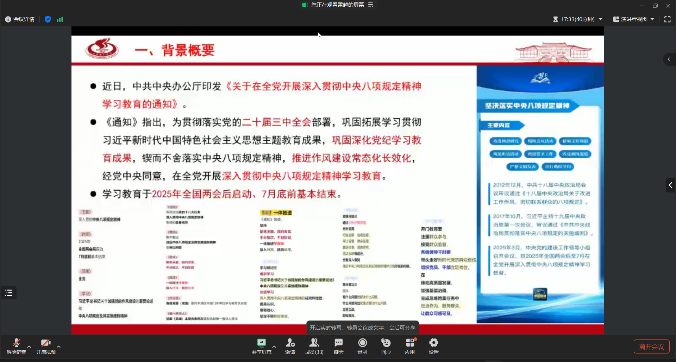Image resolution: width=676 pixels, height=362 pixels.
Task: Click the blue security shield icon
Action: (48, 19)
